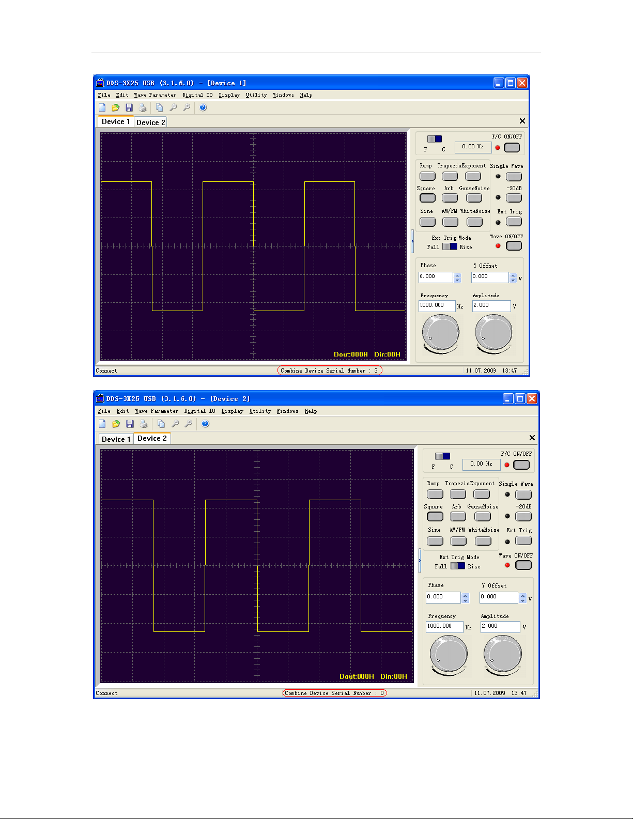Click Frequency knob in Device 1 window
The height and width of the screenshot is (819, 633).
441,333
